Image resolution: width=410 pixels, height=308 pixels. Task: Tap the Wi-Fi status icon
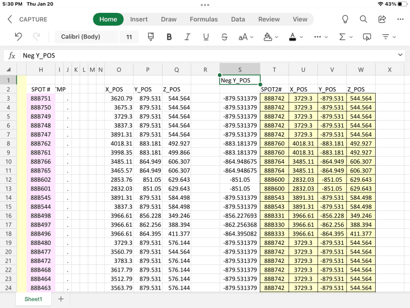380,4
